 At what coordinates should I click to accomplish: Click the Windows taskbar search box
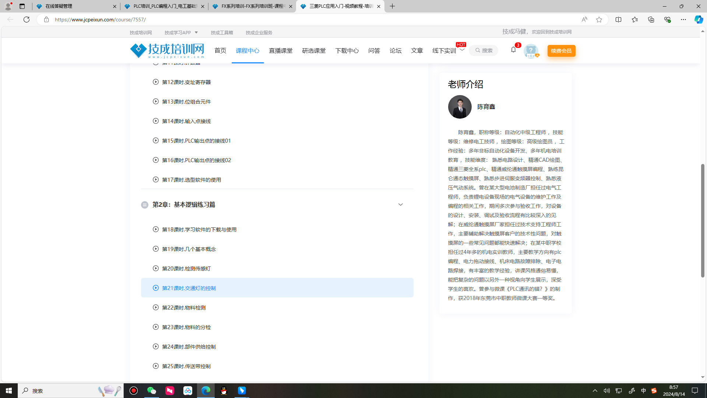click(x=70, y=391)
